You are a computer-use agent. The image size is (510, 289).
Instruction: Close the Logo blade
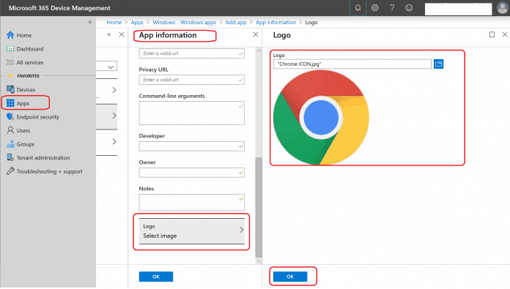pos(505,34)
